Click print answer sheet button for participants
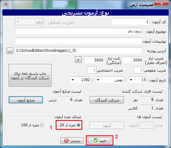The height and width of the screenshot is (148, 171). 30,75
